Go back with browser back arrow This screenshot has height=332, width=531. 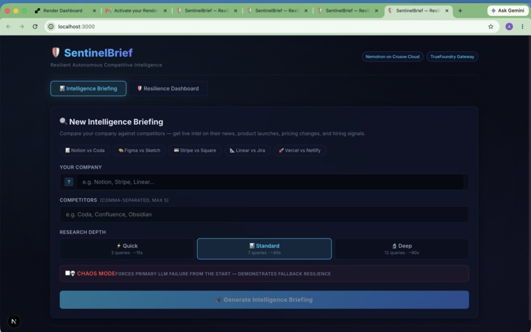tap(9, 26)
